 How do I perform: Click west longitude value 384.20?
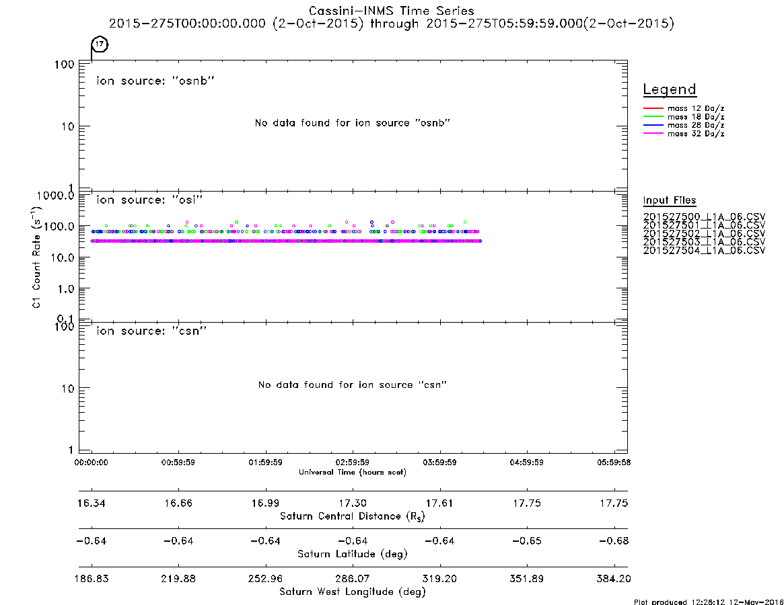(614, 579)
